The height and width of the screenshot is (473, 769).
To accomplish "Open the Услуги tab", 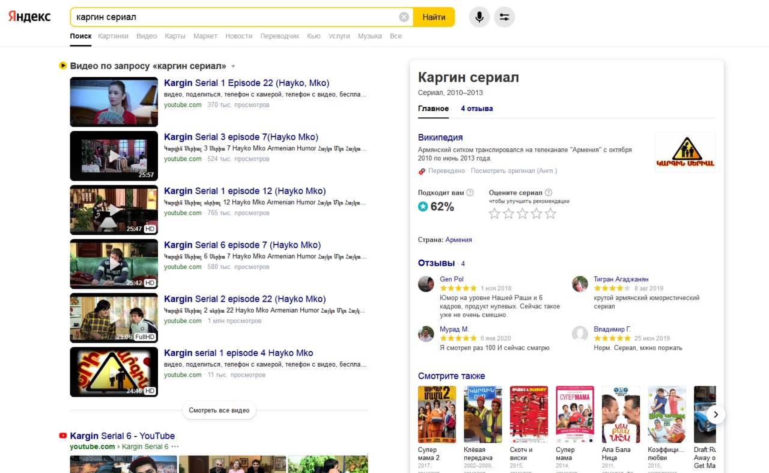I will (339, 36).
